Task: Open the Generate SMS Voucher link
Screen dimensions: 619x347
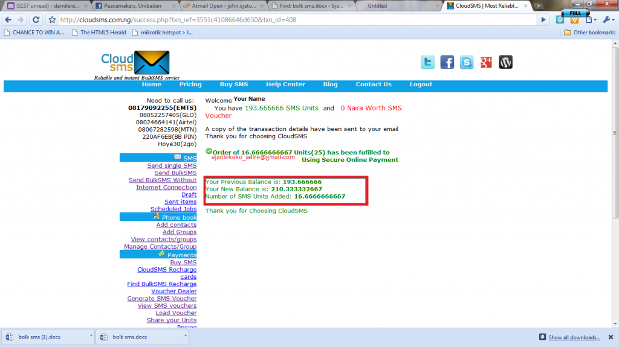Action: click(x=162, y=299)
